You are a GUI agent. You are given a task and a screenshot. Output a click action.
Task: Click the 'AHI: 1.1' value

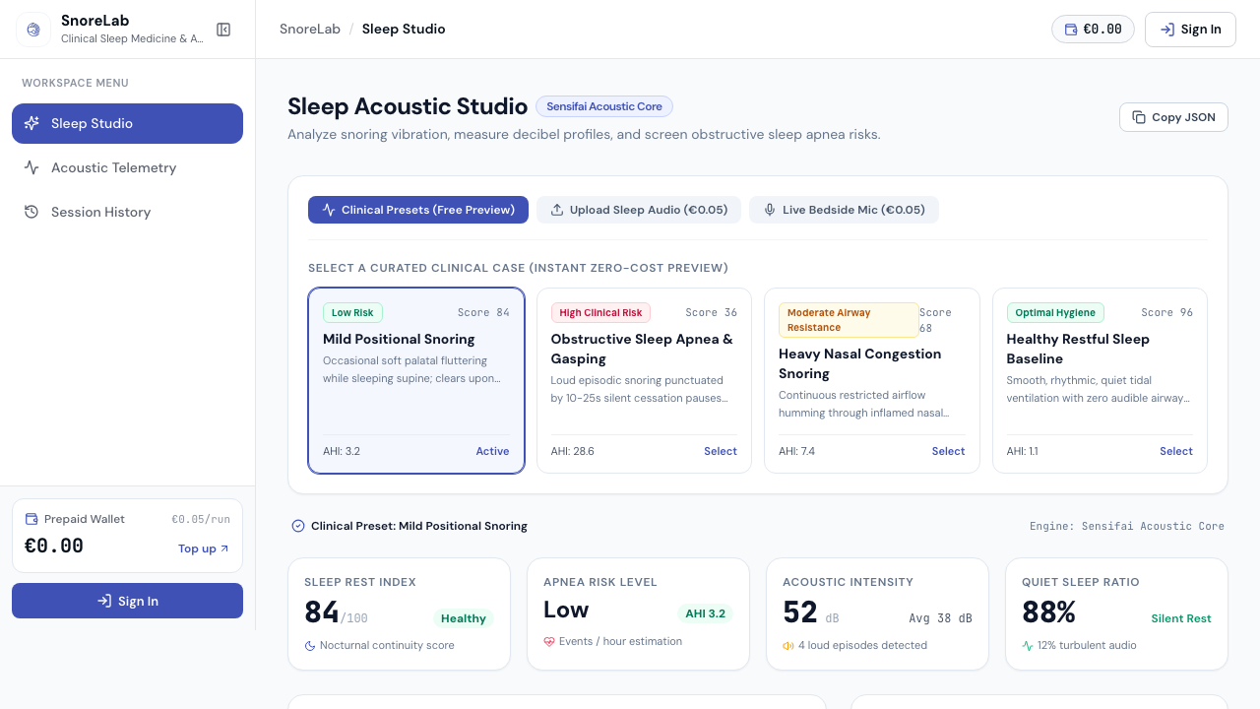click(x=1023, y=451)
